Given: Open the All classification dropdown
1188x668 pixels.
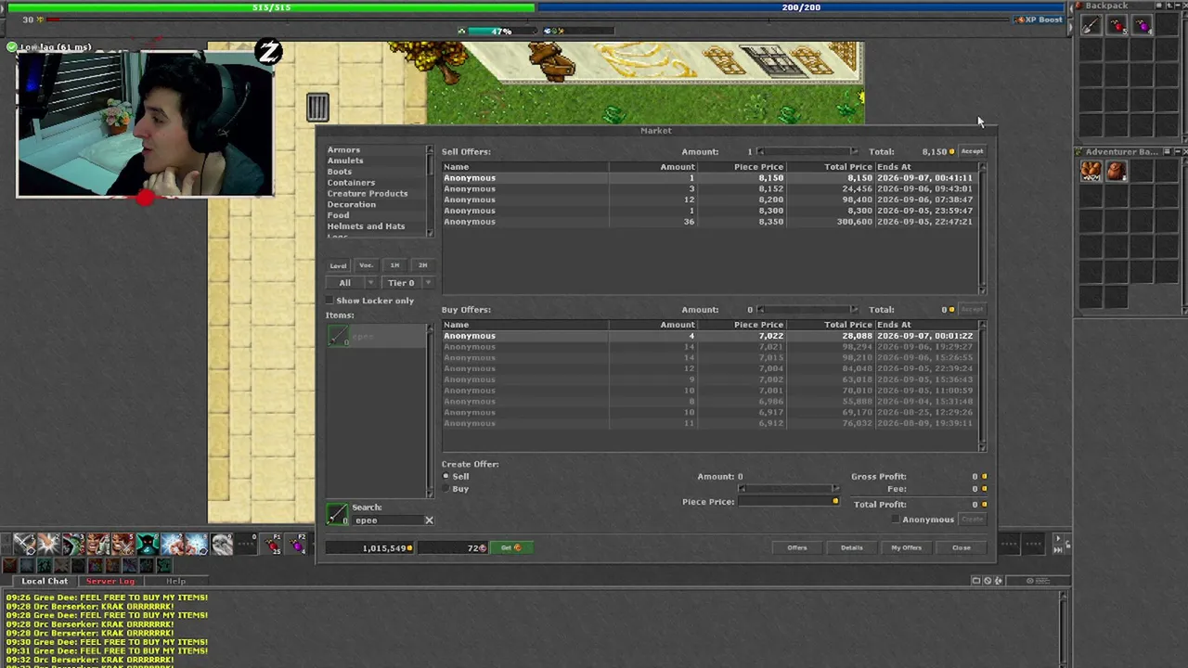Looking at the screenshot, I should (x=351, y=283).
